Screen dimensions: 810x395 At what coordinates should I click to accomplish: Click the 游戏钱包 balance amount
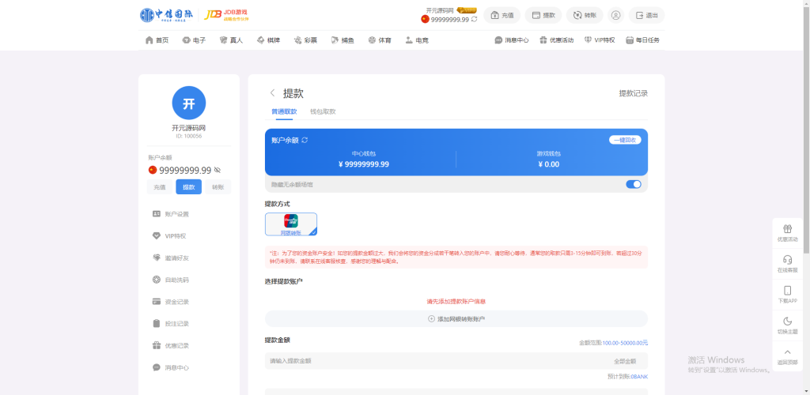[x=549, y=164]
